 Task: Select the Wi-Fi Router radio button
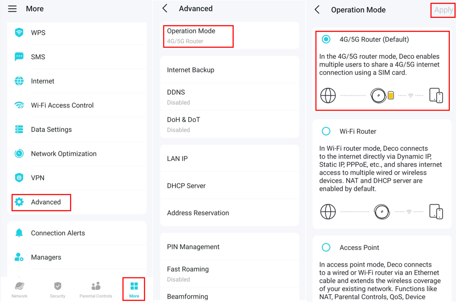[326, 131]
